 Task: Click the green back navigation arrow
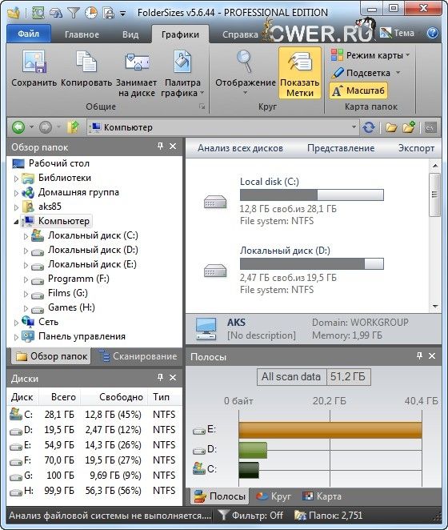point(18,127)
